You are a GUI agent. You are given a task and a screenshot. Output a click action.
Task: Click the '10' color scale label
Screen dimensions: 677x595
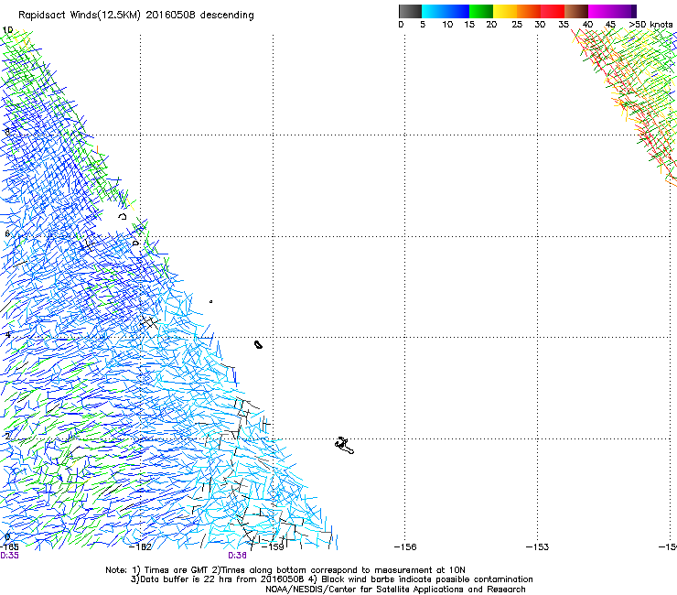pos(447,25)
